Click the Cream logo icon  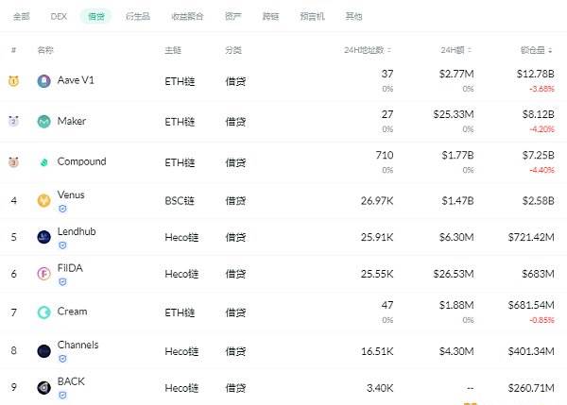44,312
